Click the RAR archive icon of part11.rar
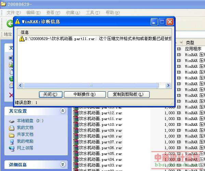205x171 pixels. pyautogui.click(x=76, y=119)
